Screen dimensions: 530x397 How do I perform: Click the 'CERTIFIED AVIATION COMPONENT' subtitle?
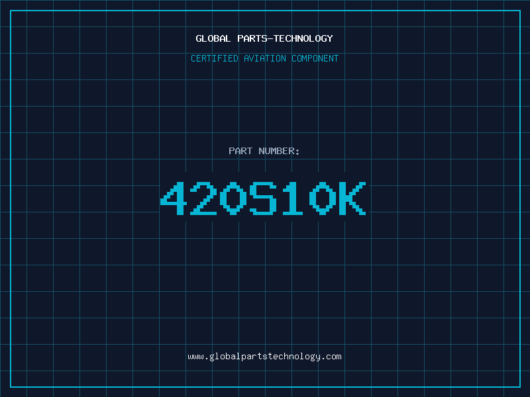pyautogui.click(x=264, y=58)
